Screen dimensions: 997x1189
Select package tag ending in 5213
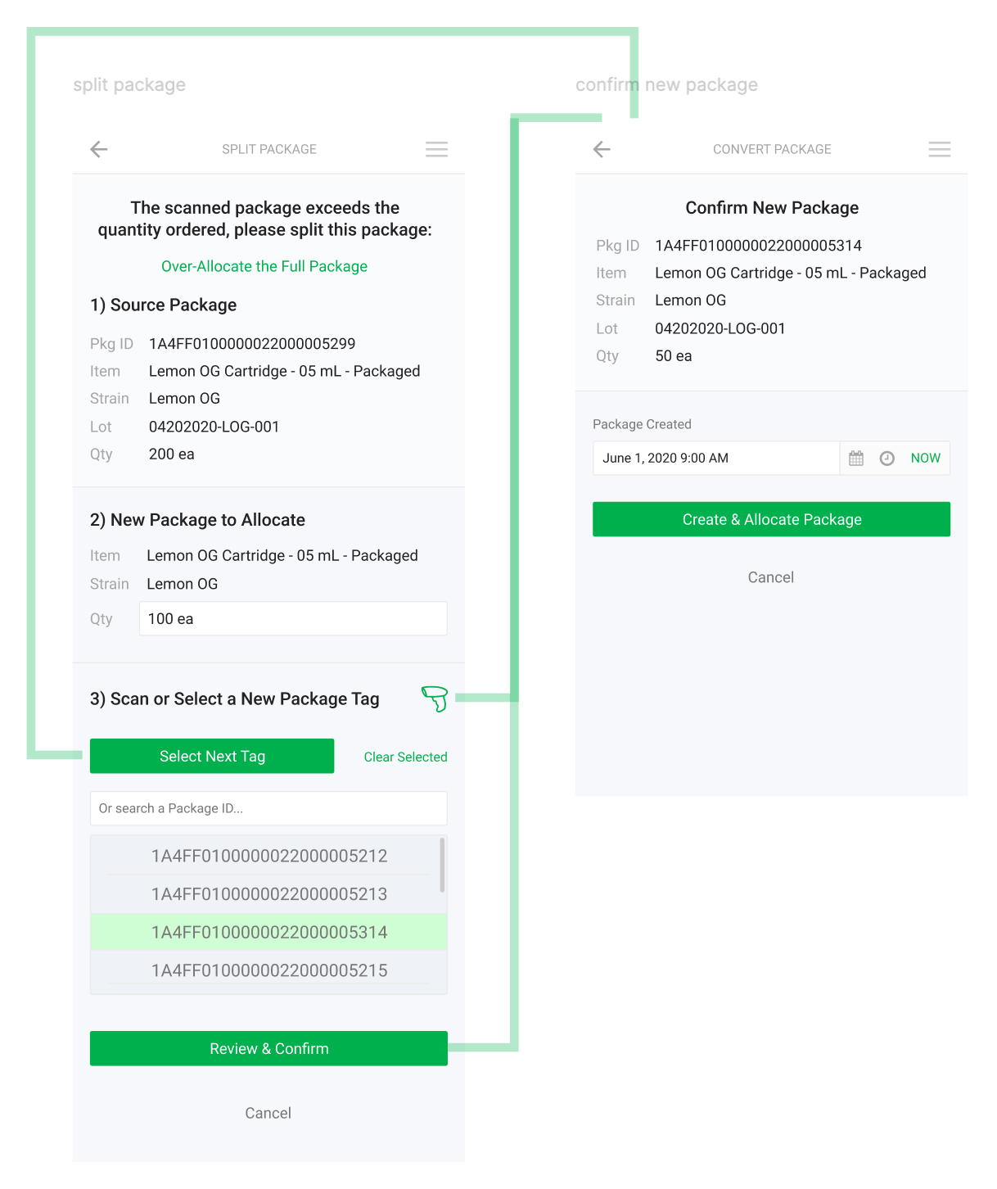tap(268, 894)
